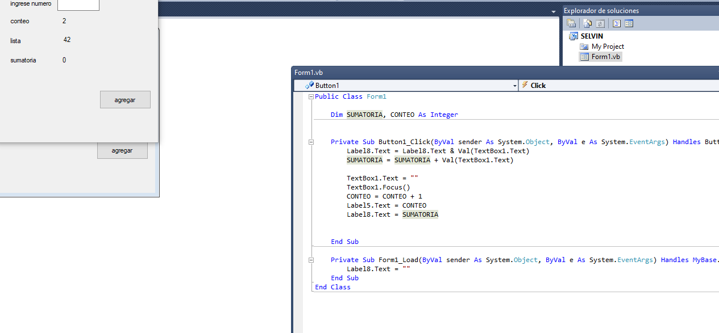Click the 'Label8.Text = ""' line in Form1_Load
Screen dimensions: 719x333
point(379,269)
